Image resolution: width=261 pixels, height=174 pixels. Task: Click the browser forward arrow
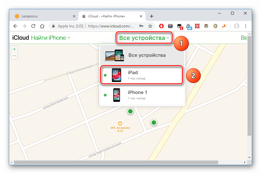pos(24,26)
